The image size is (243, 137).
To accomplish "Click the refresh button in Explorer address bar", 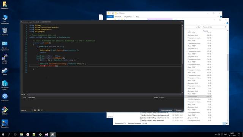I will [199, 27].
